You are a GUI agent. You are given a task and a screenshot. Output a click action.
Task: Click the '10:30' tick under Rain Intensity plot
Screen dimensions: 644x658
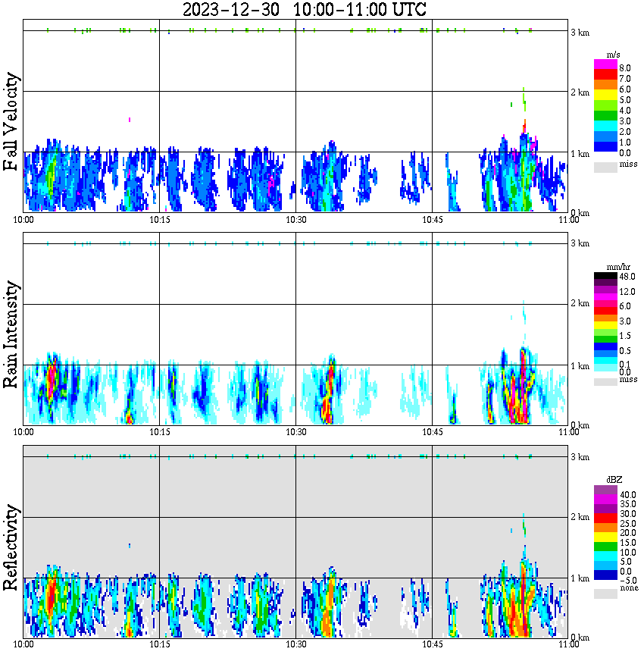[x=296, y=432]
